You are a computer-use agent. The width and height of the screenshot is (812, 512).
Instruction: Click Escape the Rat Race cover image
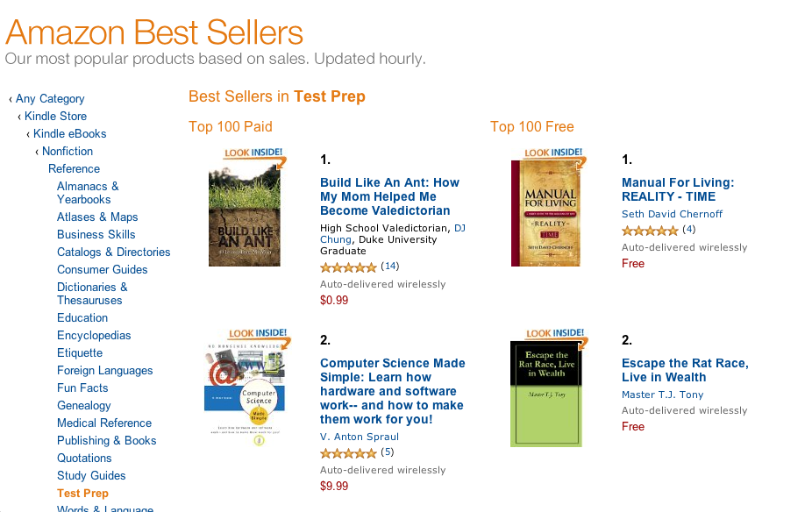545,394
